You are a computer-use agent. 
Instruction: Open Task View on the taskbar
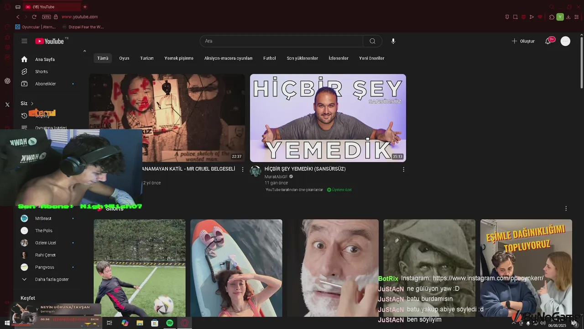pyautogui.click(x=109, y=323)
